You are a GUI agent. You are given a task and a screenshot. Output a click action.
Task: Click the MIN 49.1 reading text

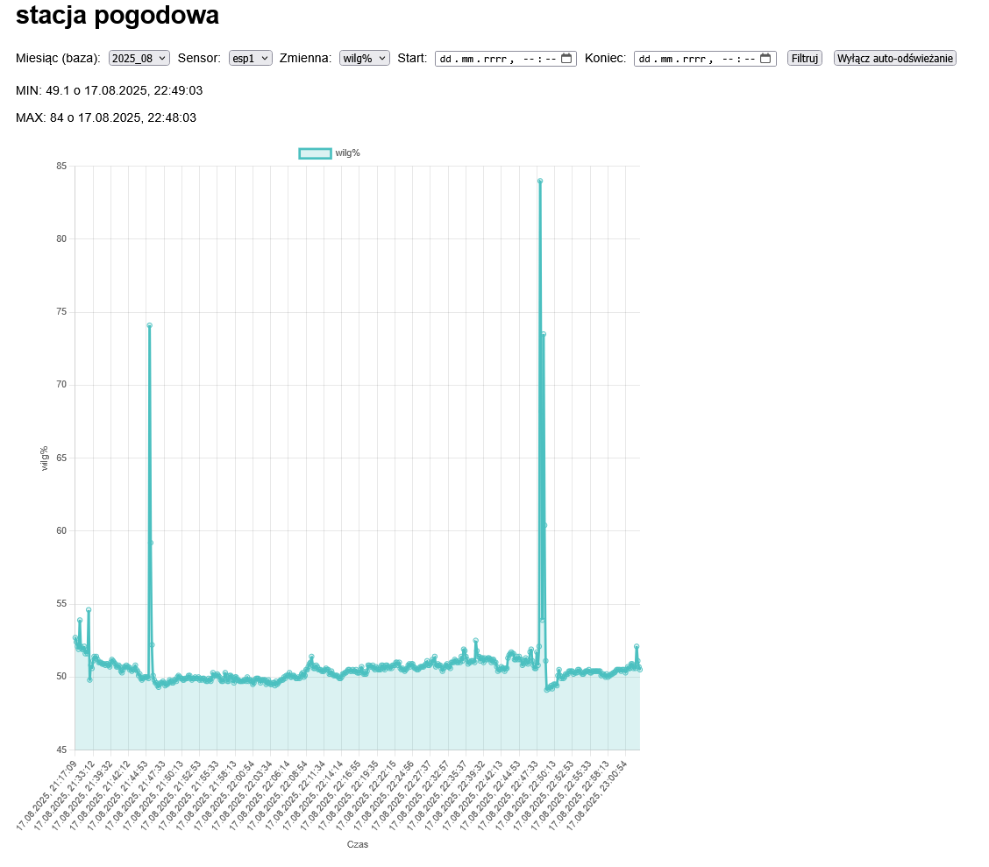[110, 90]
